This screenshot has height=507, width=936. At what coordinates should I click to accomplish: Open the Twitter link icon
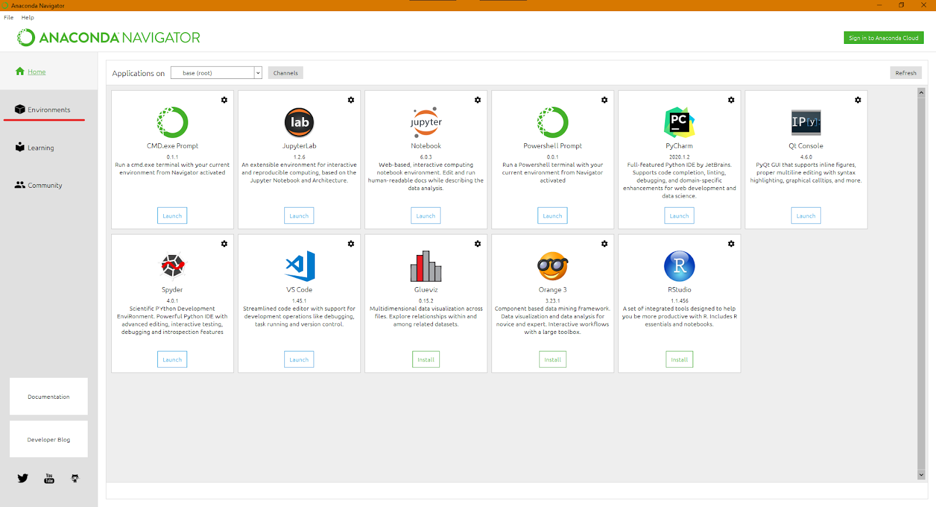pyautogui.click(x=23, y=478)
